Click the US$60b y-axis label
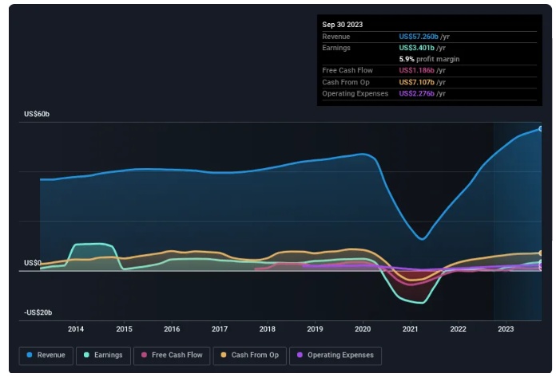The width and height of the screenshot is (560, 377). pos(37,115)
